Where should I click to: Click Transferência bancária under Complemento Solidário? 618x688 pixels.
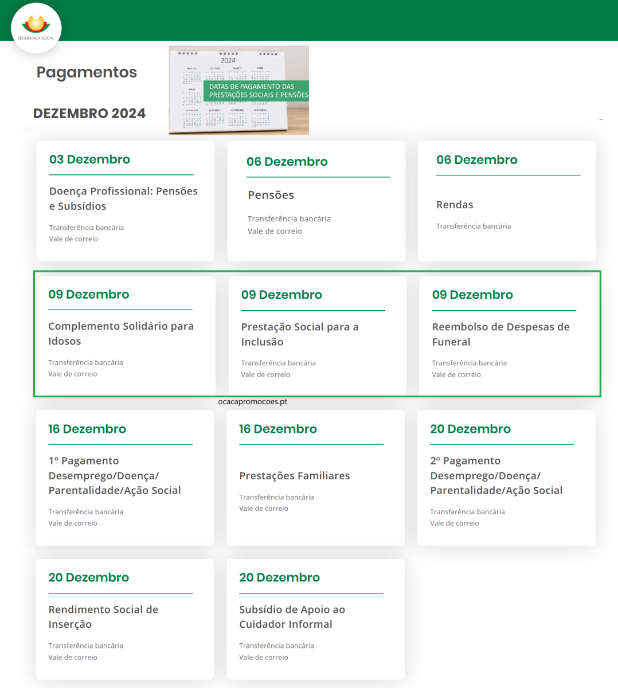pyautogui.click(x=85, y=362)
